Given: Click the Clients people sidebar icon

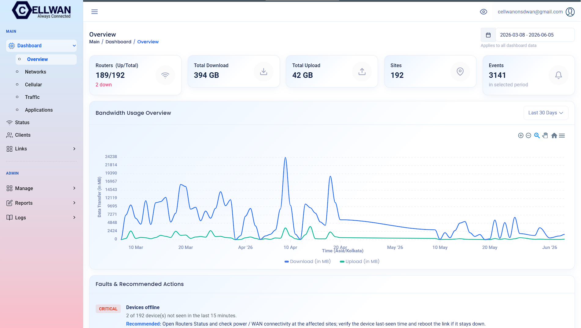Looking at the screenshot, I should (9, 135).
